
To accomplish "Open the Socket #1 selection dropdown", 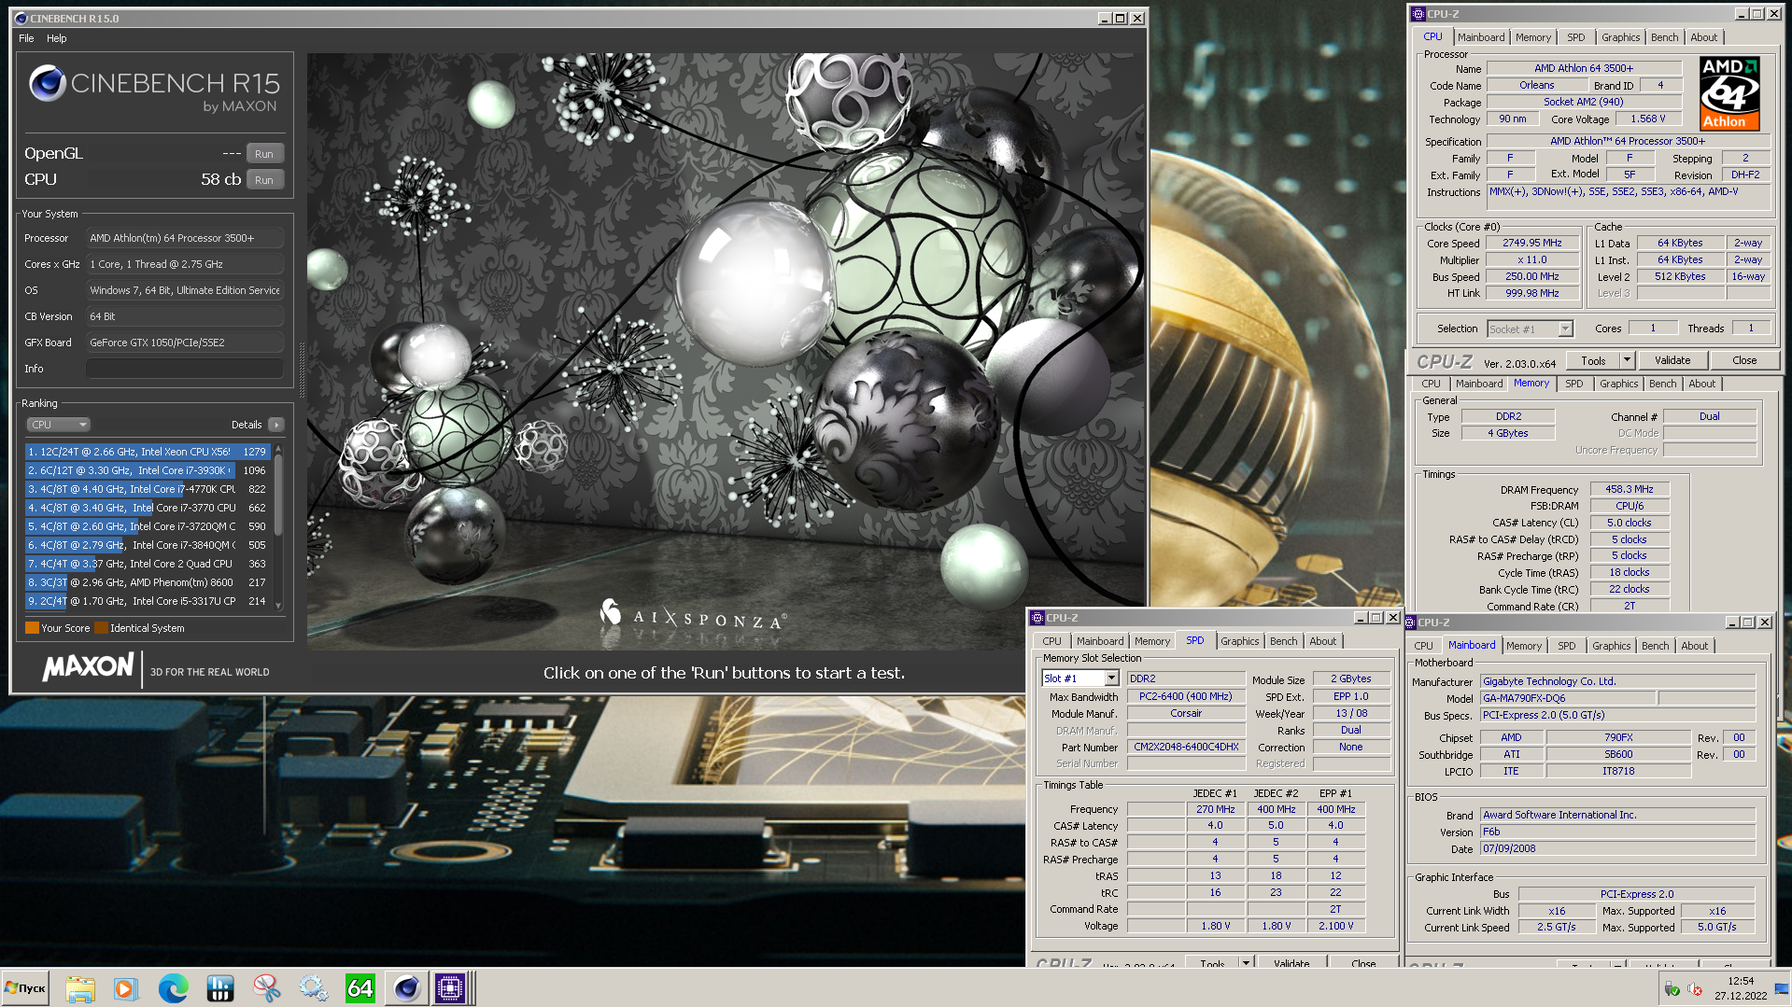I will click(x=1531, y=329).
